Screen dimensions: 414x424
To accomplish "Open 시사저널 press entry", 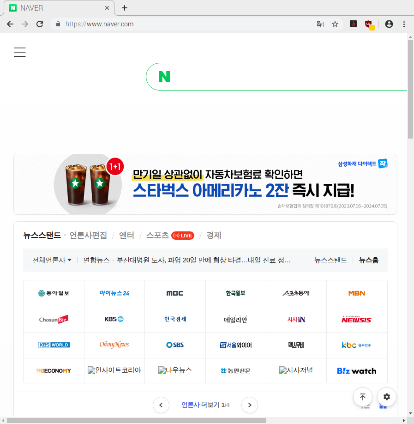I will 296,370.
